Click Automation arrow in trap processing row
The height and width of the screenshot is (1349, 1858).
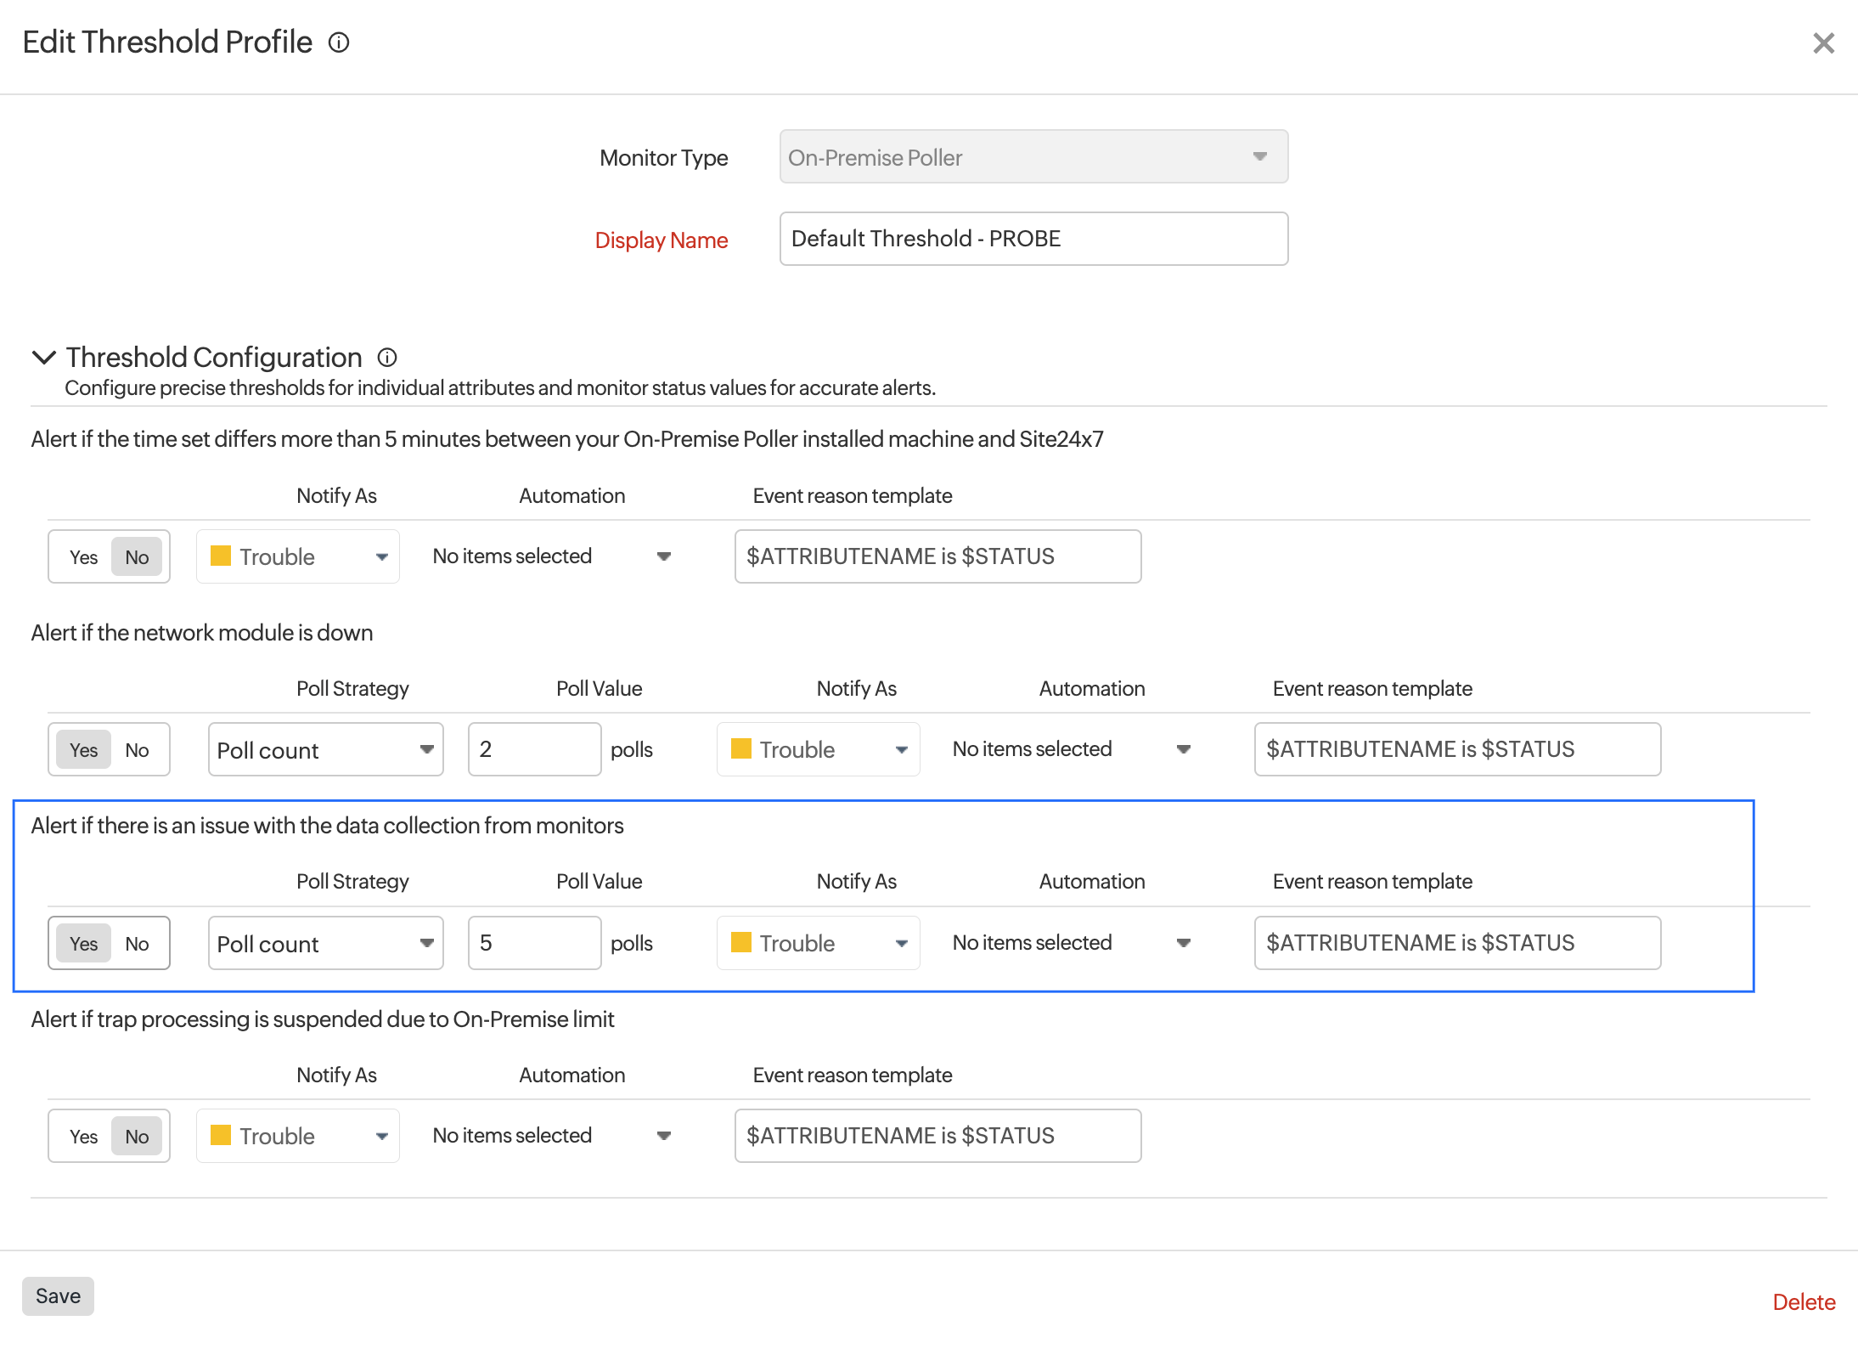(x=664, y=1136)
